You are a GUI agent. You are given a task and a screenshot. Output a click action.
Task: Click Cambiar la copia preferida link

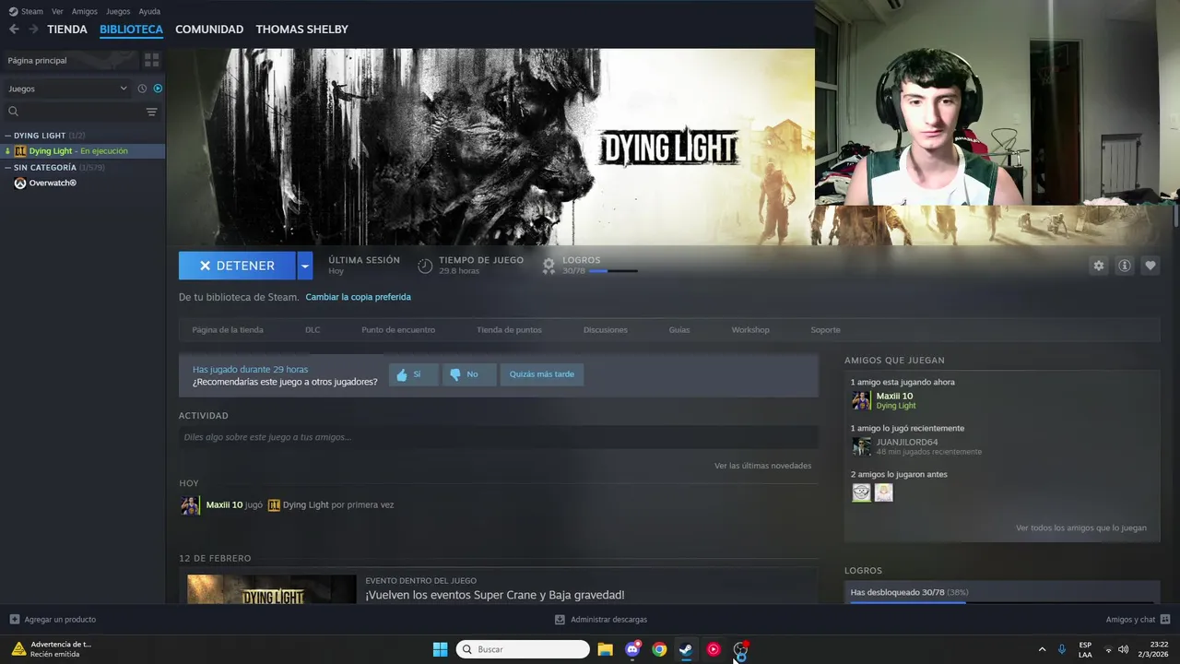pos(358,297)
